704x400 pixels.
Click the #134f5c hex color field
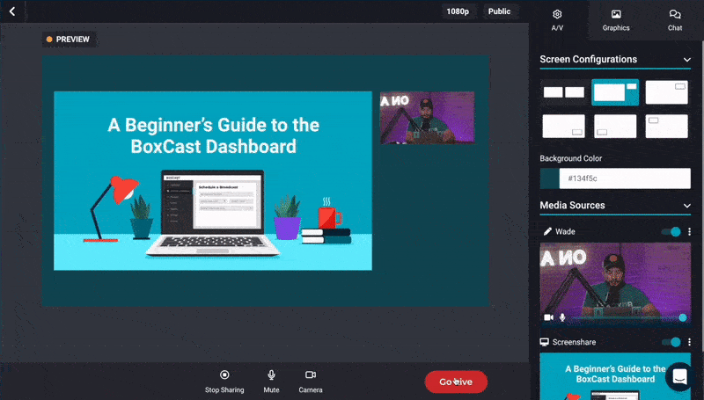click(625, 178)
